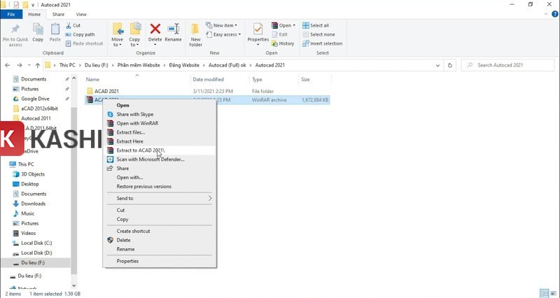Open Properties icon in ribbon

[x=258, y=31]
